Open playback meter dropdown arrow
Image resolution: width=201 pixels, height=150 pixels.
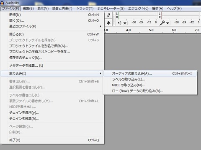pos(125,23)
